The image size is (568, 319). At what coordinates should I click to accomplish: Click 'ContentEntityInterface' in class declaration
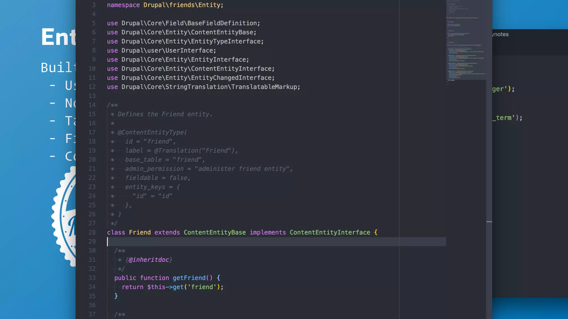click(x=330, y=232)
